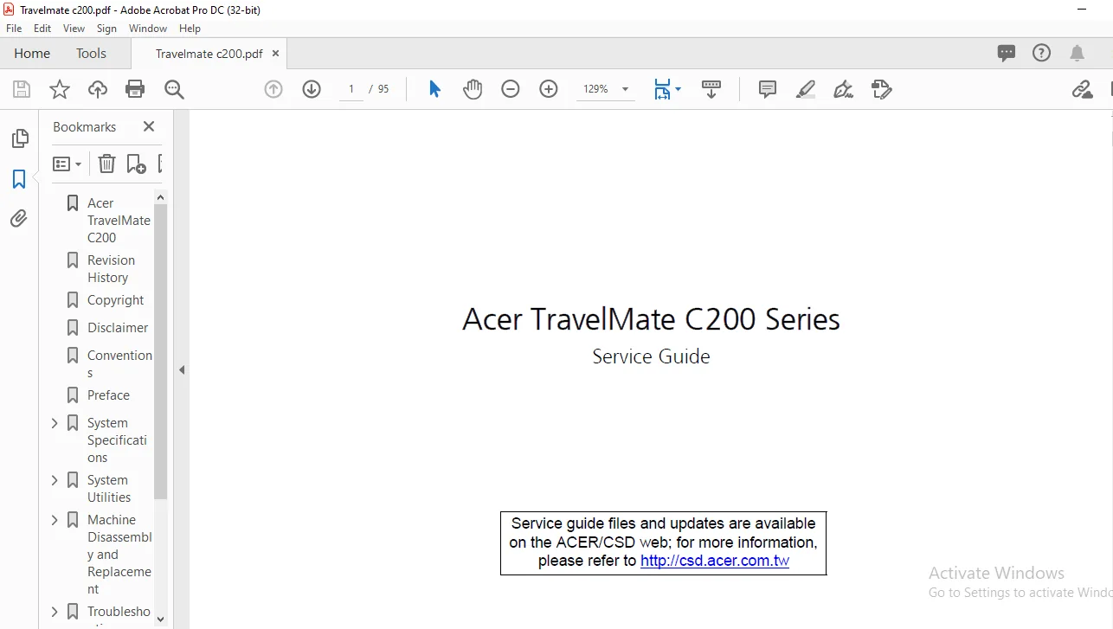1113x629 pixels.
Task: Open the File menu
Action: [14, 29]
